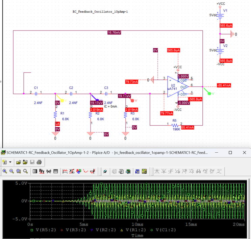
Task: Toggle the FFT (Fourier) display
Action: click(x=42, y=171)
